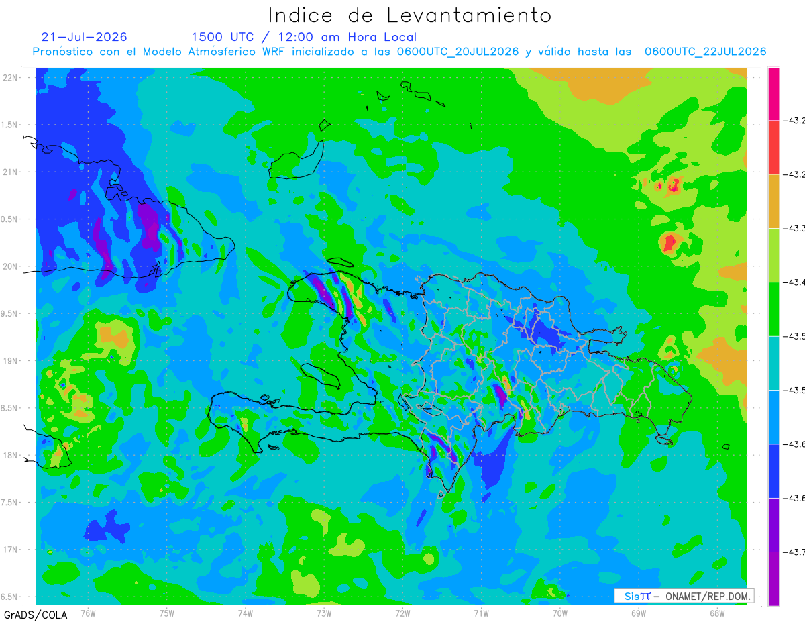Click the "GrADS/COLA" label
805x622 pixels.
[x=36, y=615]
